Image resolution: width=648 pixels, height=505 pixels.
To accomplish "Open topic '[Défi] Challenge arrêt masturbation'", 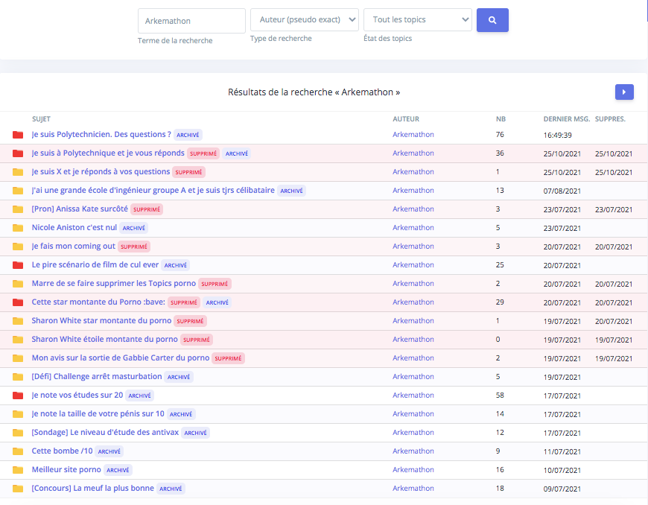I will point(96,377).
